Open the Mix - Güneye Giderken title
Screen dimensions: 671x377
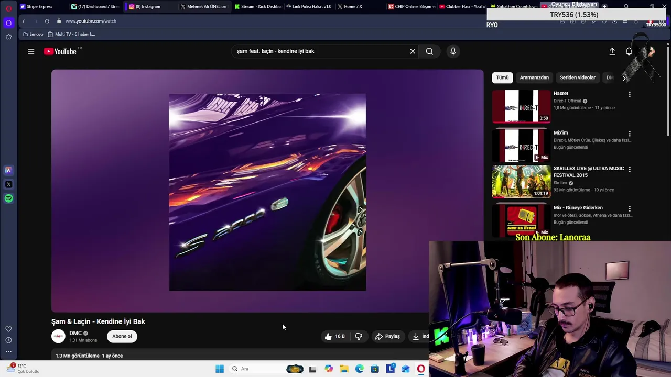point(578,208)
